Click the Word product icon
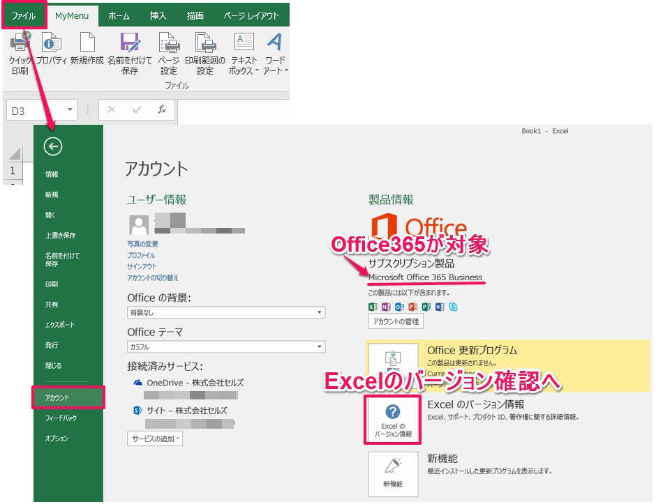This screenshot has width=656, height=504. (440, 307)
